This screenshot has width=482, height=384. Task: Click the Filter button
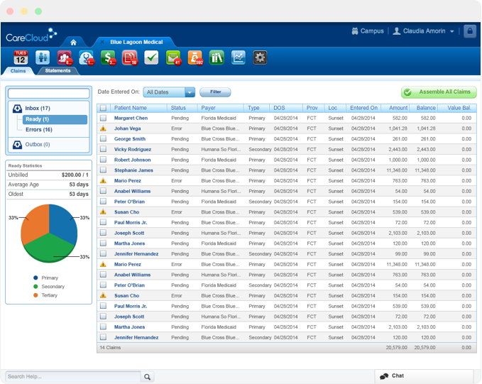[215, 92]
